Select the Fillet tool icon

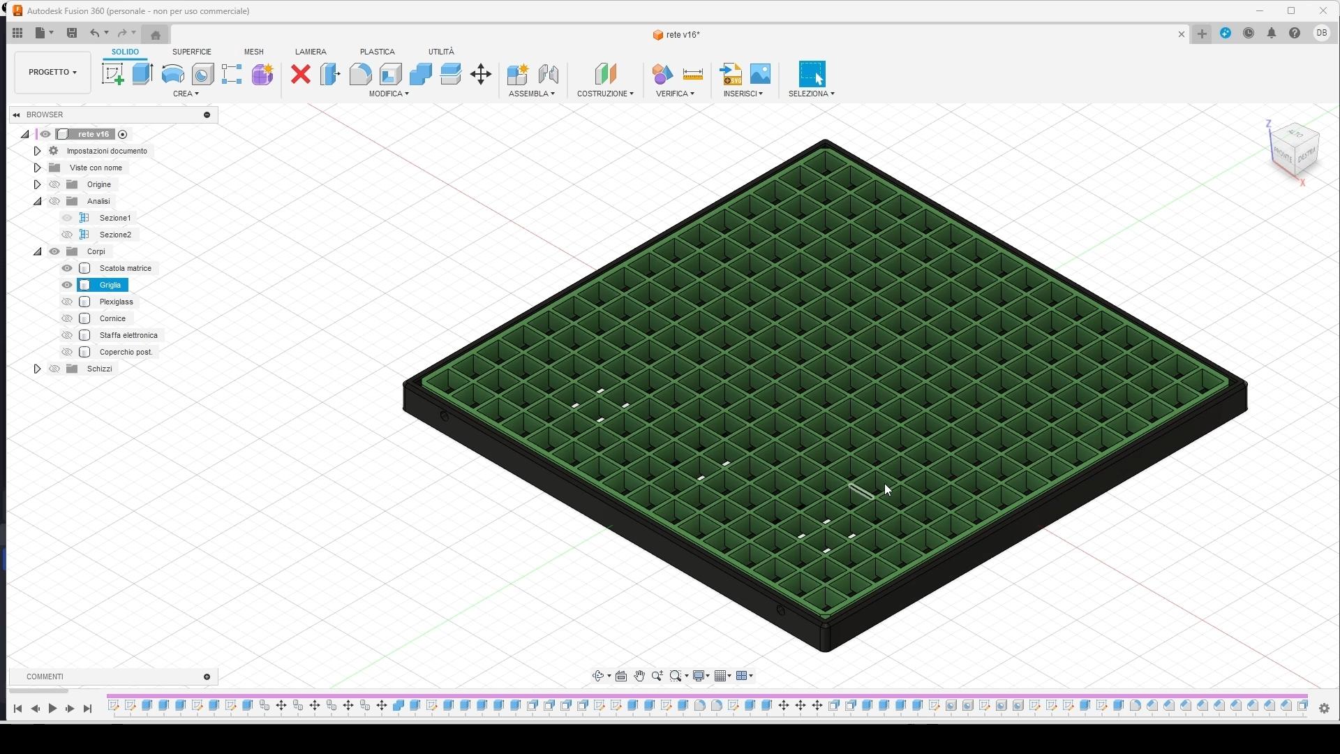click(x=360, y=74)
